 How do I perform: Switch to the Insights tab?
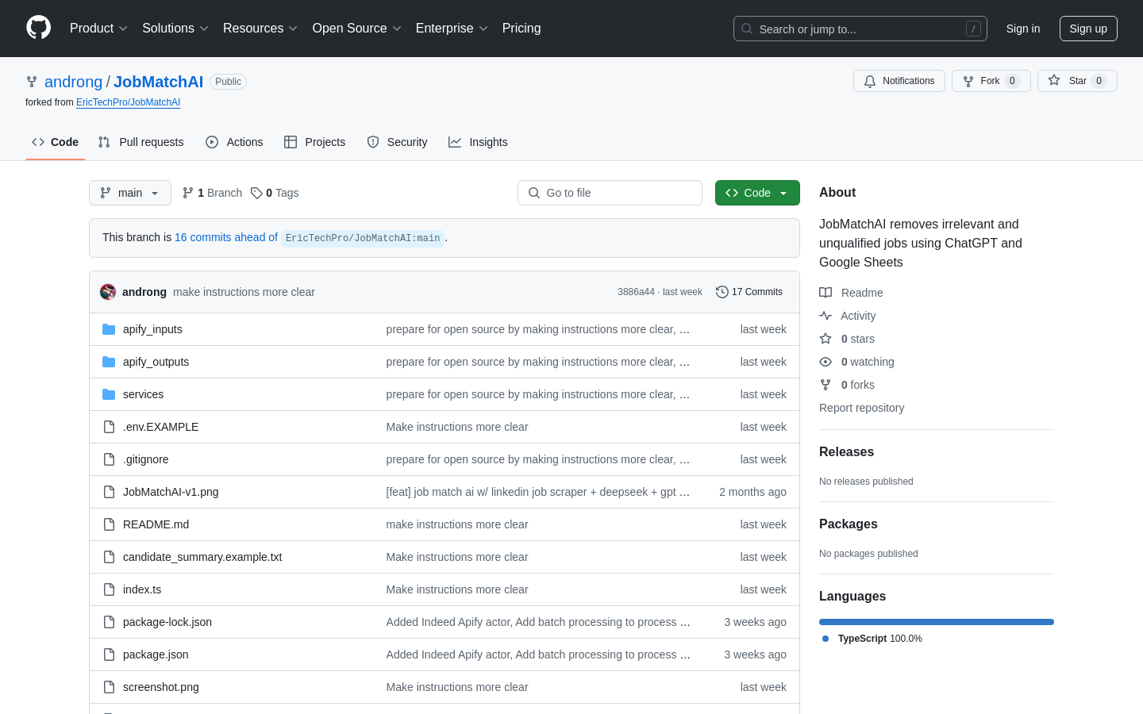click(478, 142)
